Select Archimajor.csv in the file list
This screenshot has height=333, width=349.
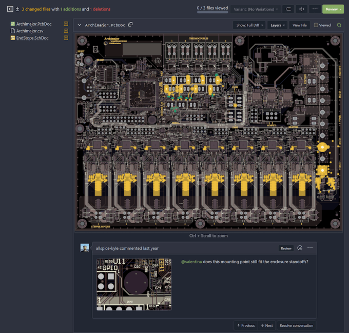coord(30,31)
